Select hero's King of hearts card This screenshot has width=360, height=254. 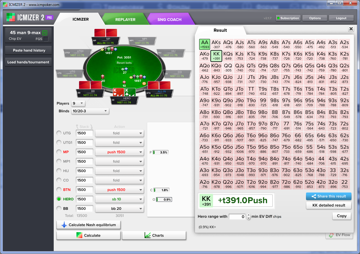(x=118, y=92)
